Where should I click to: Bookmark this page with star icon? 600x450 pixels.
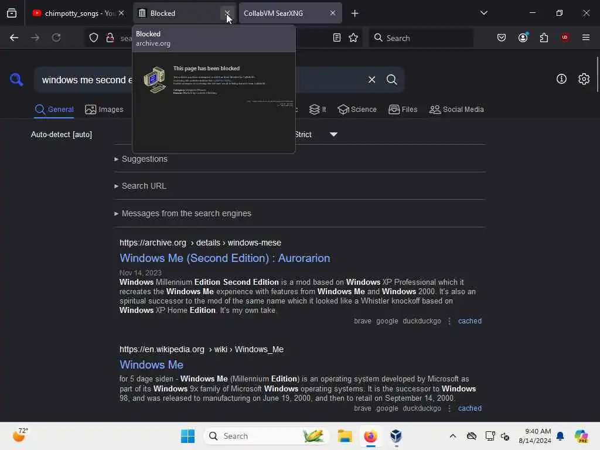coord(353,37)
